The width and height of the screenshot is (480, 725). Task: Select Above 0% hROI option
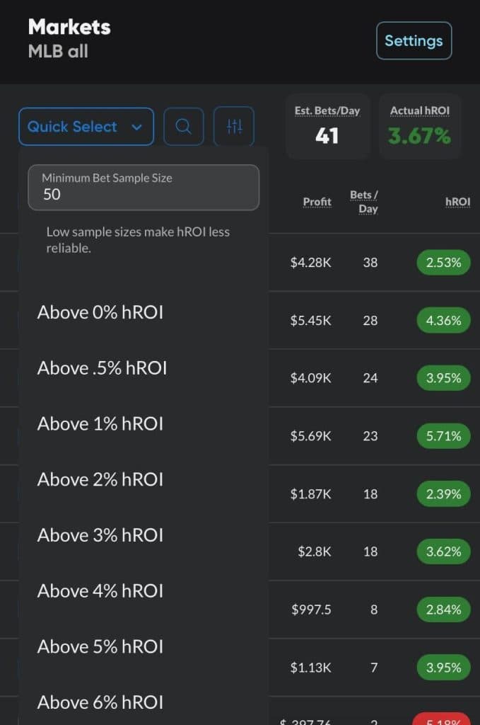point(100,312)
